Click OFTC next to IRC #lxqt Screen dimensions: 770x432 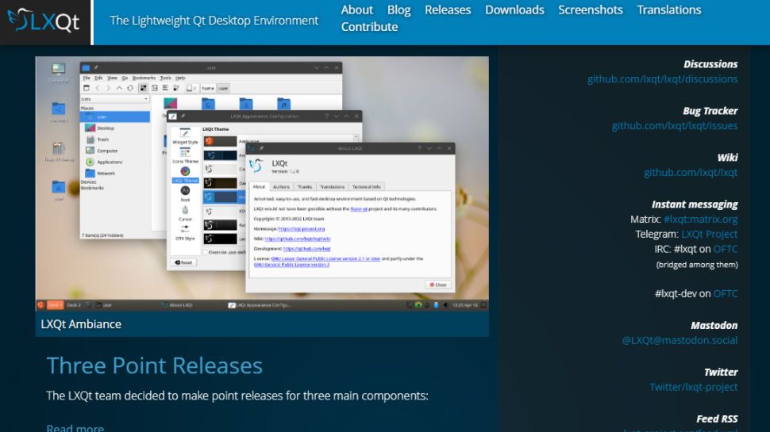[726, 249]
